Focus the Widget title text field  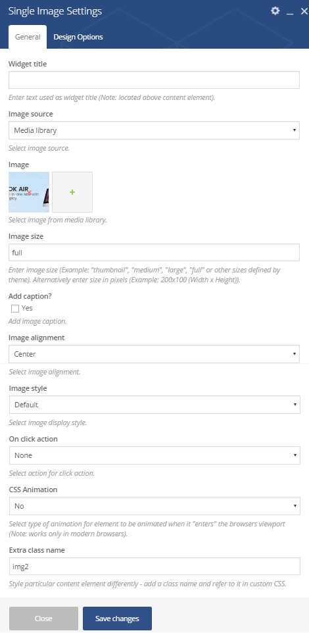(x=154, y=80)
